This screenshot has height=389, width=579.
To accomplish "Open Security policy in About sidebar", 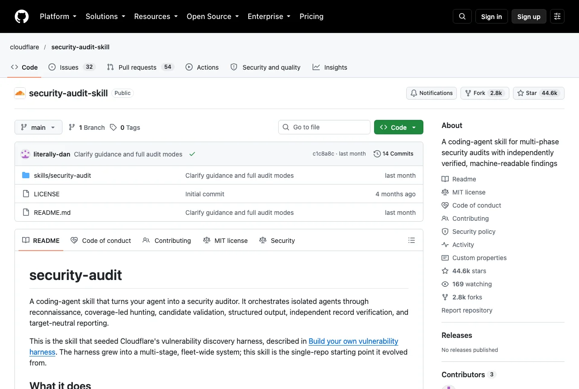I will (x=469, y=232).
